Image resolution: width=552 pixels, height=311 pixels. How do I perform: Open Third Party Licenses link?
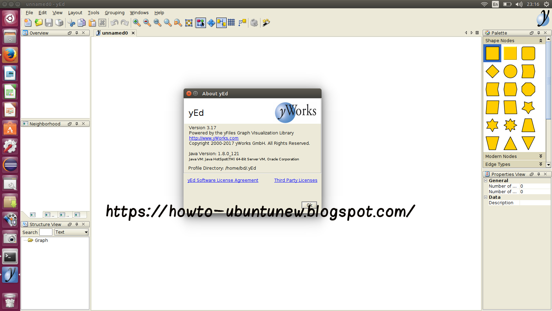coord(296,180)
